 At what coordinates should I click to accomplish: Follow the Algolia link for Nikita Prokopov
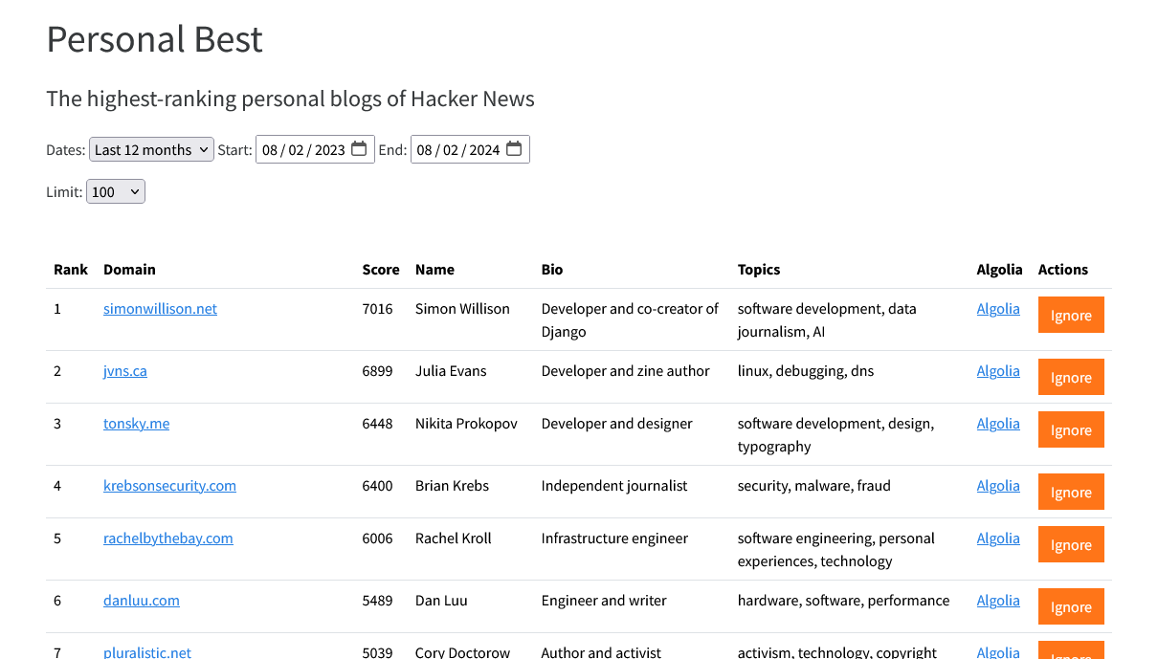coord(998,424)
